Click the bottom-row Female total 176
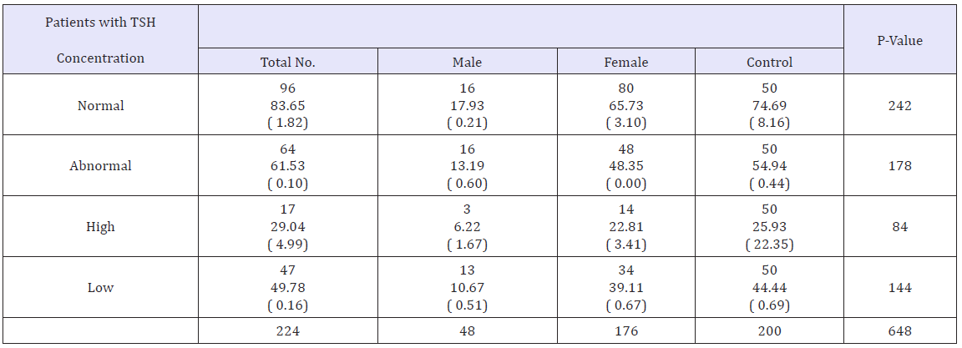Viewport: 962px width, 348px height. pos(626,331)
